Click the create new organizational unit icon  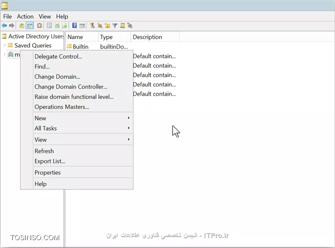point(107,26)
